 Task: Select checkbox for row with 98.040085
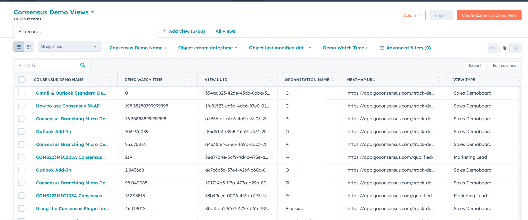click(x=21, y=183)
